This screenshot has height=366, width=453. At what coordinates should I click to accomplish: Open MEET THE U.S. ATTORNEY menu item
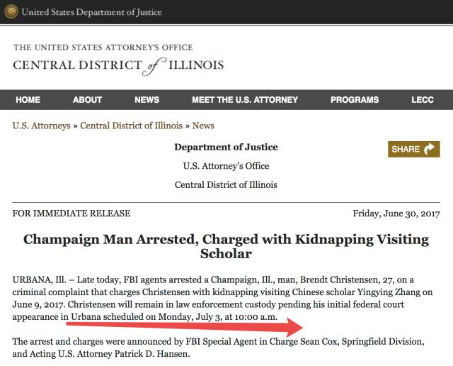(244, 100)
